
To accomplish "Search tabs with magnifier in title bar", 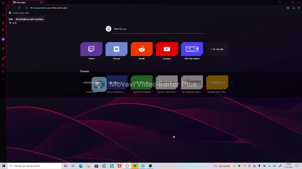I will (x=280, y=2).
